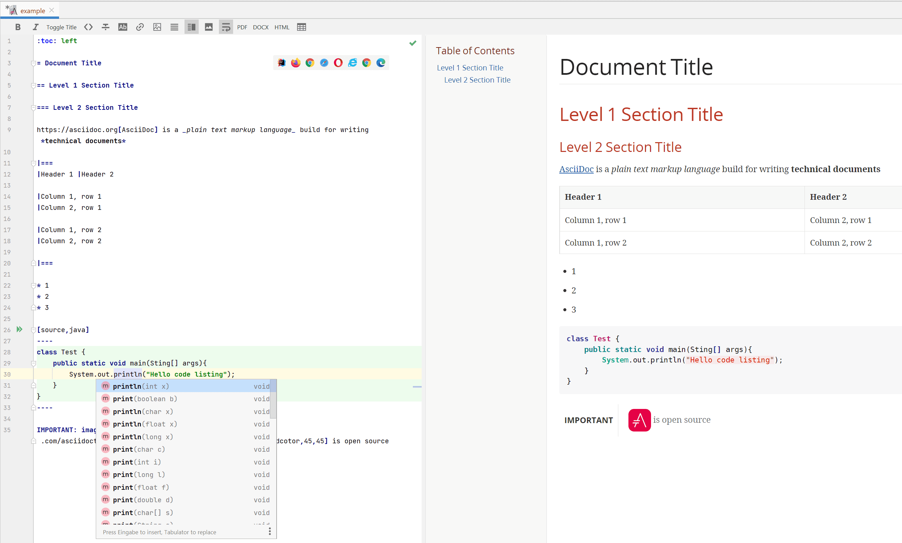Viewport: 902px width, 543px height.
Task: Toggle the editor-preview split layout
Action: pos(191,27)
